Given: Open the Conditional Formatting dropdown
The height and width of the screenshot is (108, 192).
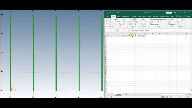Looking at the screenshot, I should coord(158,19).
